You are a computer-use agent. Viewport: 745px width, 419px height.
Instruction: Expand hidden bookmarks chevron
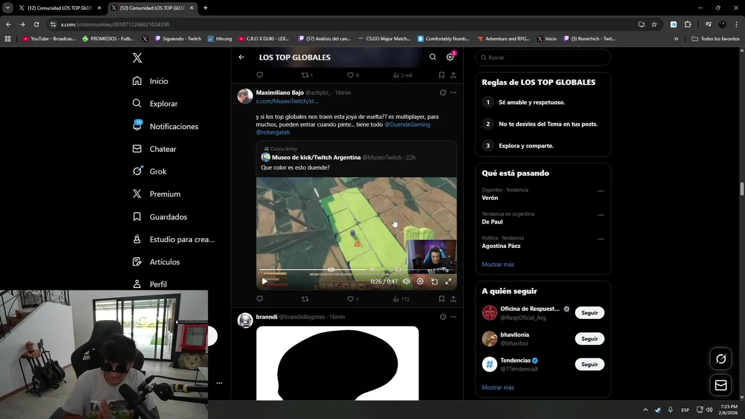click(676, 39)
